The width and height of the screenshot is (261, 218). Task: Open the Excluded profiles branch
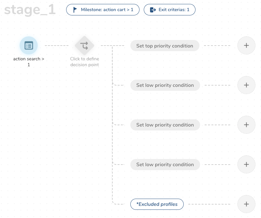coord(157,204)
